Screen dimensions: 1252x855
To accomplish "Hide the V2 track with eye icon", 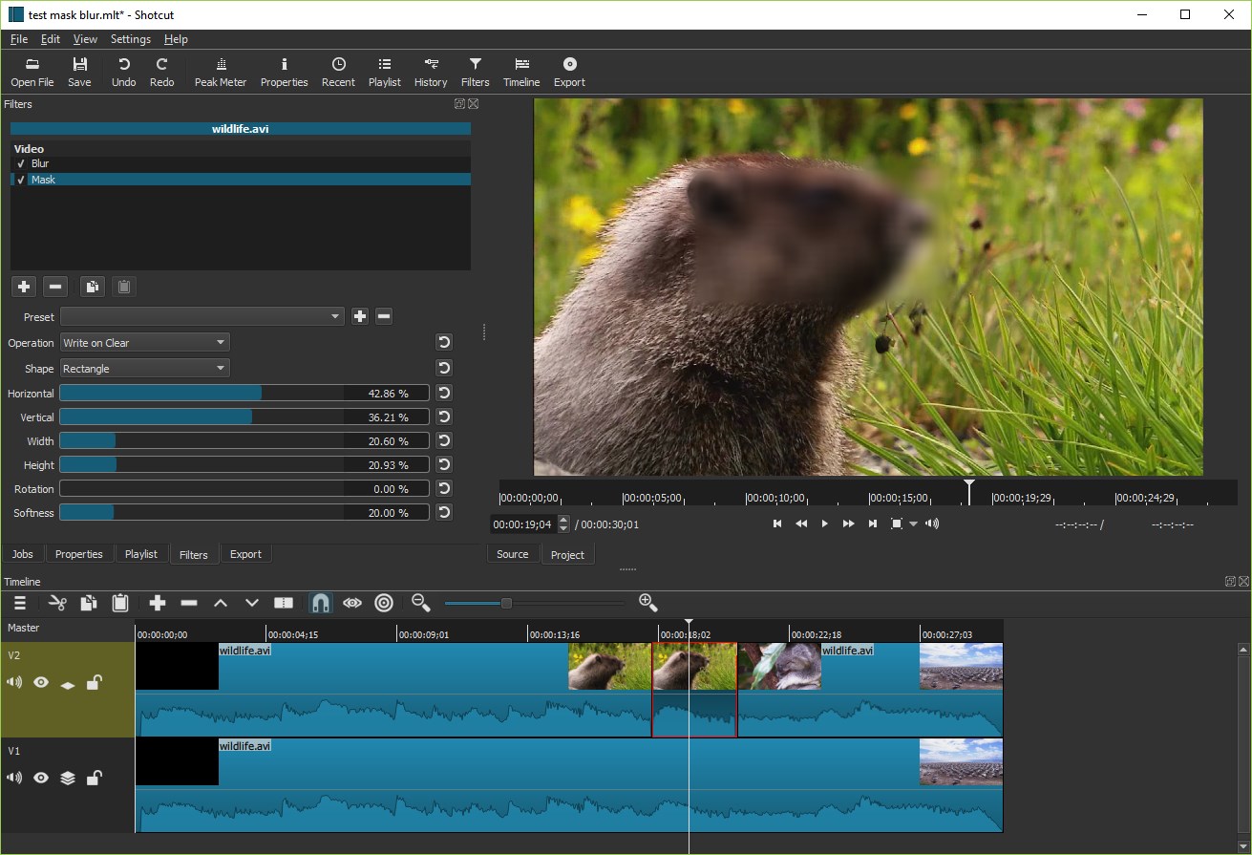I will [41, 682].
